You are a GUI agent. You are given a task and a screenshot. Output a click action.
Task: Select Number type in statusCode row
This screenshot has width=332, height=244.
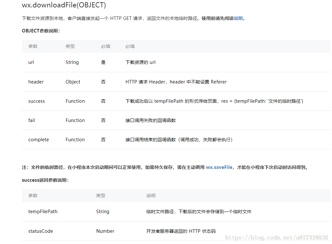click(x=105, y=231)
